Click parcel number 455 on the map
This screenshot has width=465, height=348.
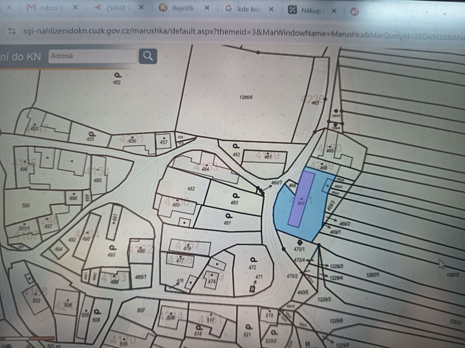tap(91, 139)
